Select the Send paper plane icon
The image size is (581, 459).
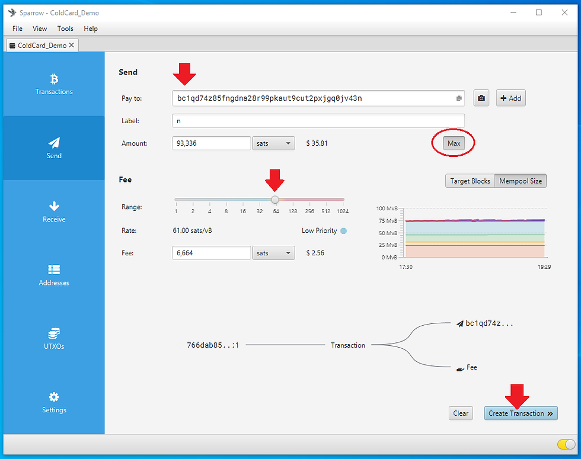[x=54, y=143]
